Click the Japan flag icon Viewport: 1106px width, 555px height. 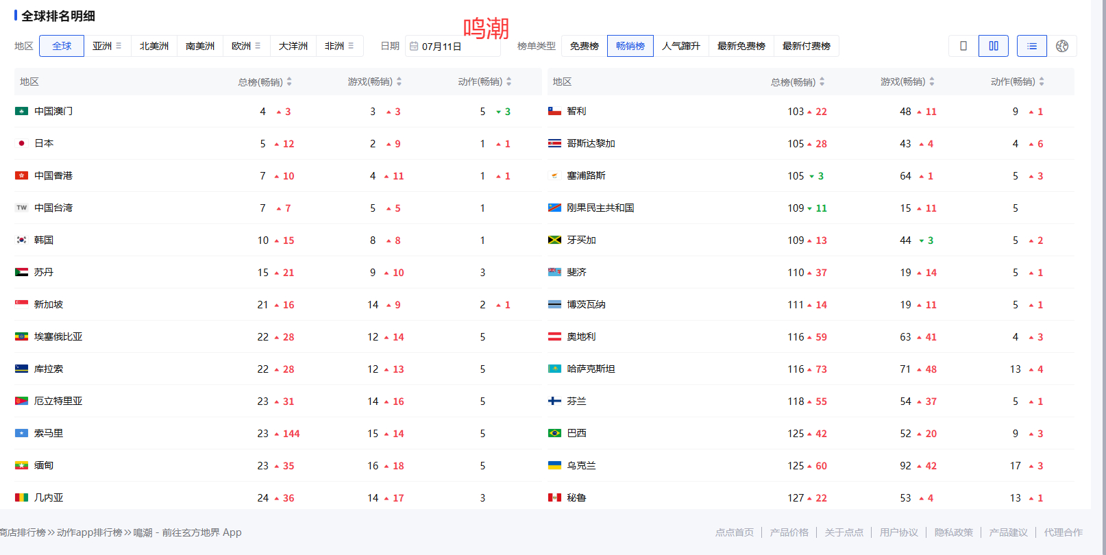tap(21, 143)
